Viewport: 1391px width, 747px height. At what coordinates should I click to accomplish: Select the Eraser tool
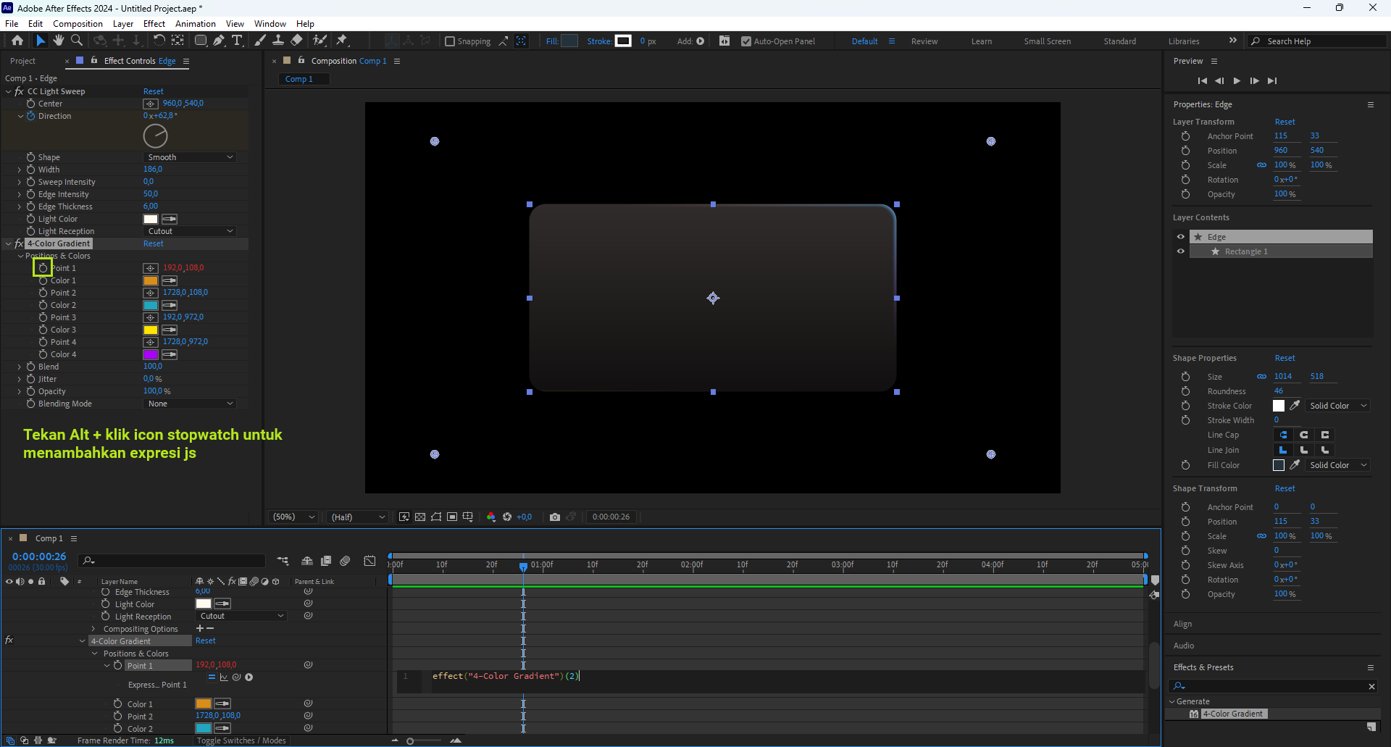coord(297,41)
